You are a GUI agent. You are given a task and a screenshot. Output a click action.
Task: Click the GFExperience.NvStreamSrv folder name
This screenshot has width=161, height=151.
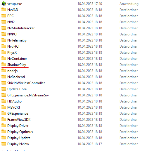click(28, 95)
